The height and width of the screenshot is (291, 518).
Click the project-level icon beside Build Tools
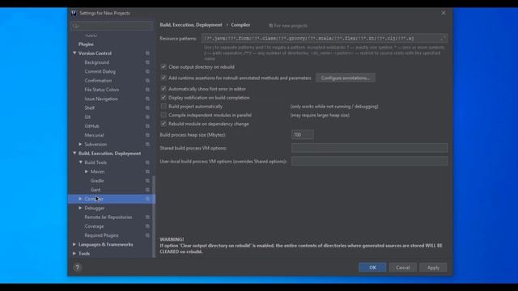[147, 162]
